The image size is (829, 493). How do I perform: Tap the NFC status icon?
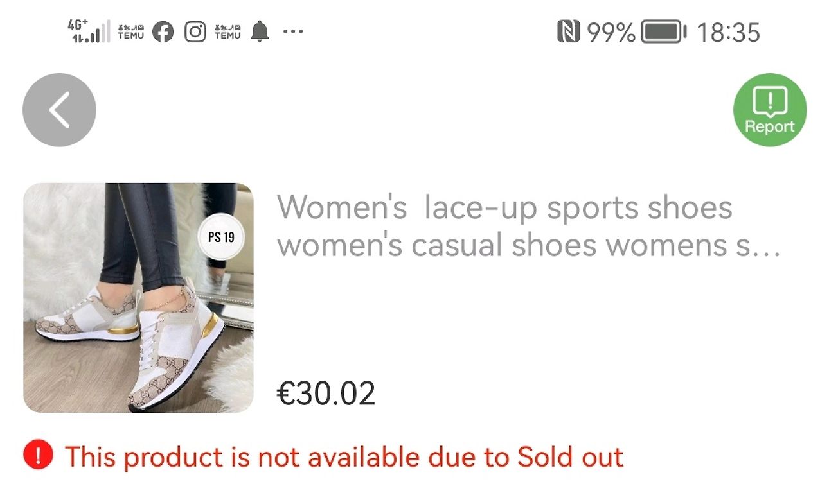click(568, 31)
